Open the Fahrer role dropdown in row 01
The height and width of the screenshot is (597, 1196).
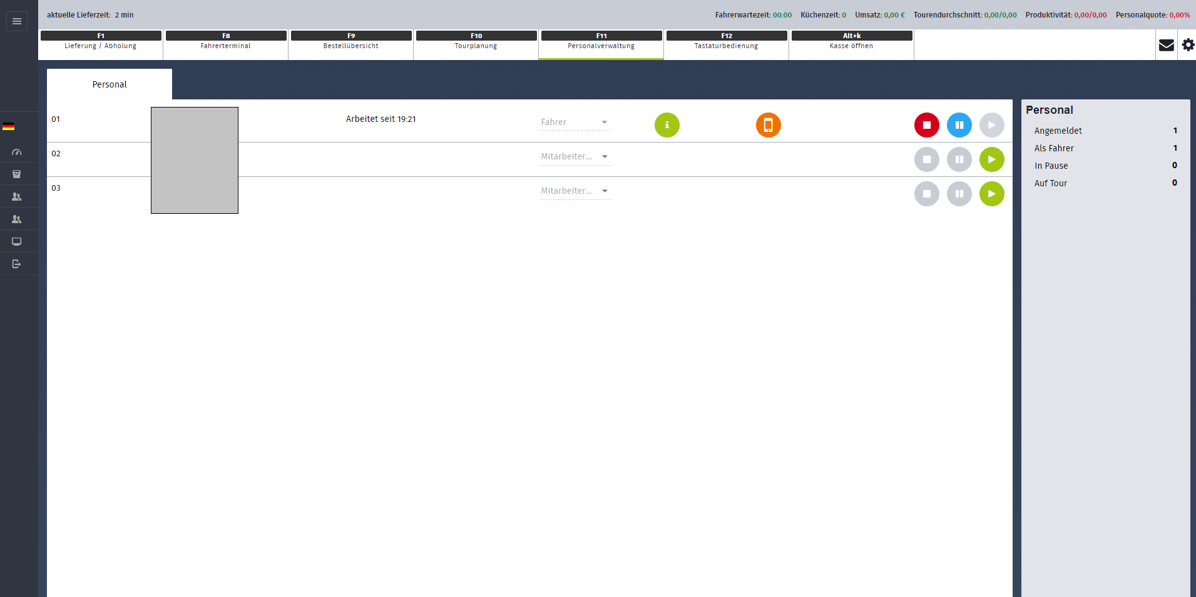pyautogui.click(x=575, y=123)
